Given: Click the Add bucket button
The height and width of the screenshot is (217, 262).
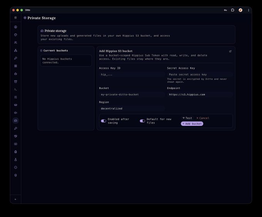Looking at the screenshot, I should click(192, 124).
